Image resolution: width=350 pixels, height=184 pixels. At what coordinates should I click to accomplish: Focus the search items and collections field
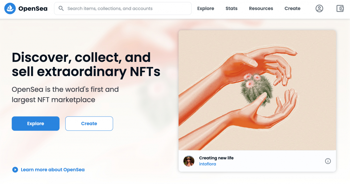126,9
